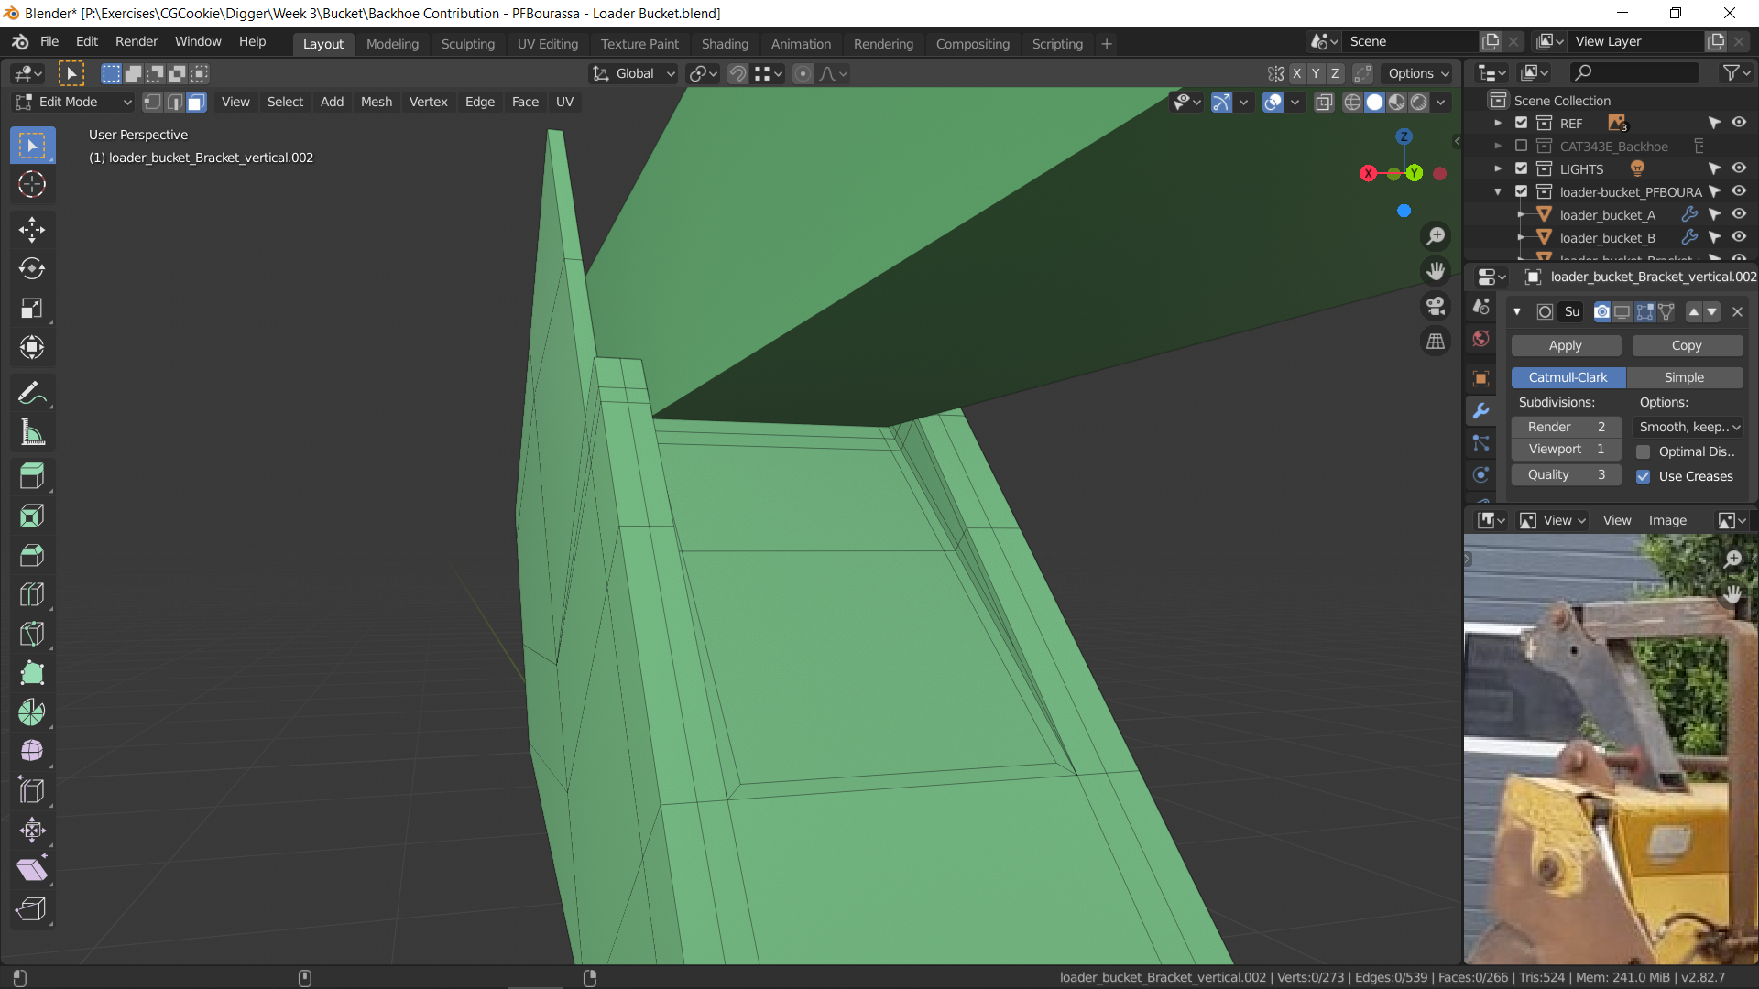Image resolution: width=1759 pixels, height=989 pixels.
Task: Switch to the Sculpting workspace tab
Action: click(x=467, y=43)
